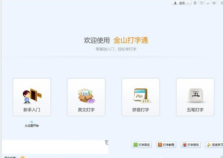Open 在线学习 online learning
This screenshot has width=223, height=158.
click(x=214, y=145)
